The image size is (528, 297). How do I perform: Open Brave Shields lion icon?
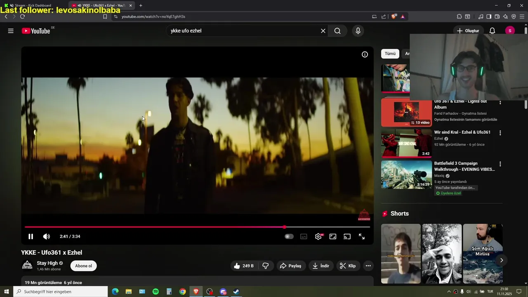click(394, 16)
